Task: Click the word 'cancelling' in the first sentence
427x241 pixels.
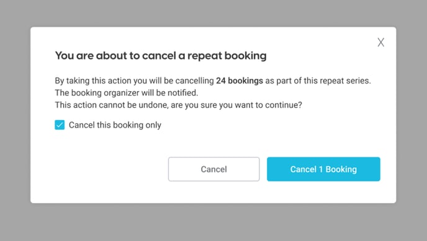Action: [194, 81]
